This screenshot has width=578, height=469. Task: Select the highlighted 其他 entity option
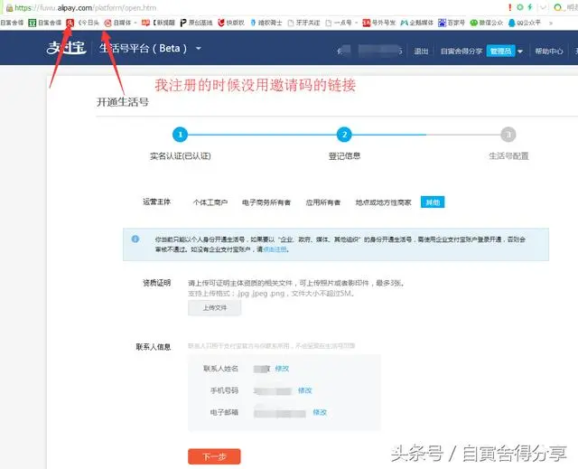click(x=433, y=202)
